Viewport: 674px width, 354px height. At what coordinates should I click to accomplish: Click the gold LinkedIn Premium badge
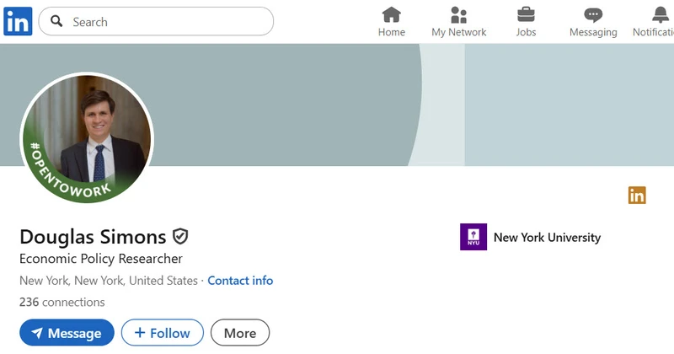(637, 196)
